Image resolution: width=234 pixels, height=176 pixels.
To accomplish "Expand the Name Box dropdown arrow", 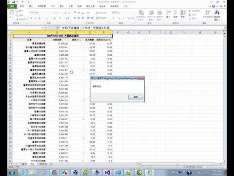I will click(x=42, y=28).
